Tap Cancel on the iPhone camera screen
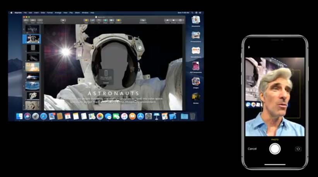318x177 pixels. [252, 149]
